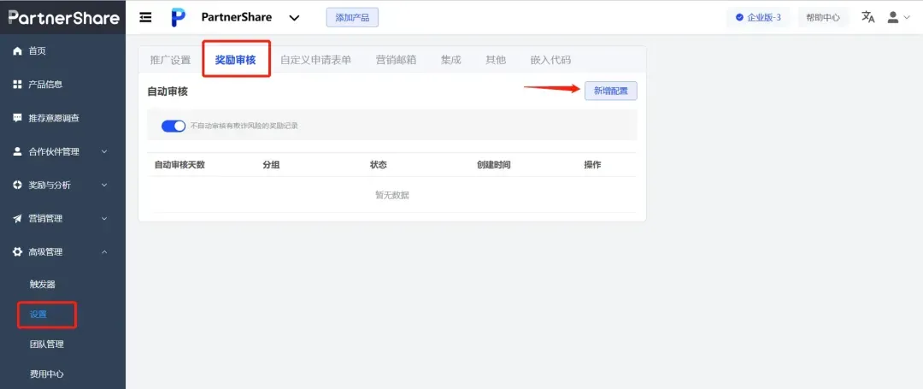Click the 分组 column header

pos(271,165)
